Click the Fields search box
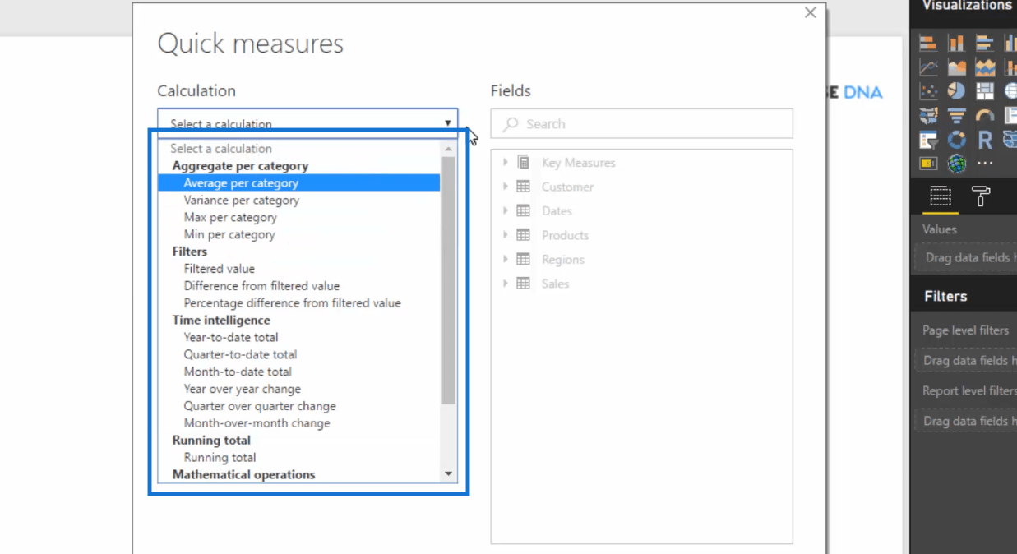Image resolution: width=1017 pixels, height=554 pixels. pos(641,123)
